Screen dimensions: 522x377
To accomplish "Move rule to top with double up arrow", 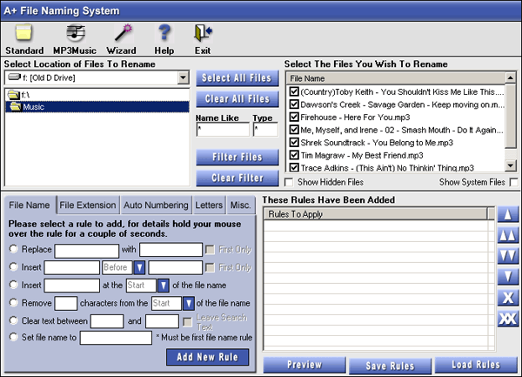I will pos(508,235).
